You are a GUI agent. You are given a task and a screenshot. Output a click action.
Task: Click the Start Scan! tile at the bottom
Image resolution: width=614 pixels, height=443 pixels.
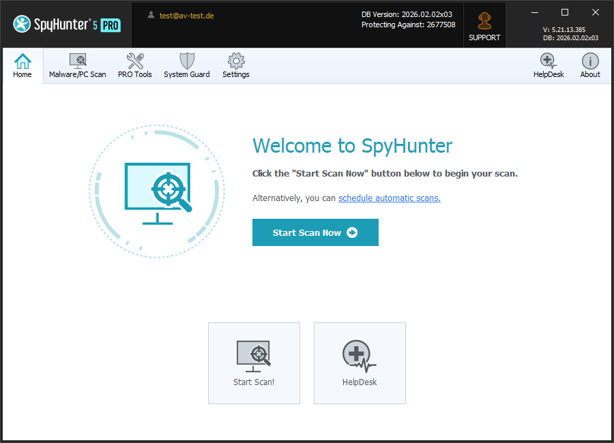pyautogui.click(x=254, y=363)
